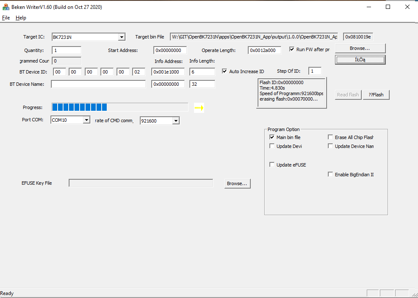Click the EFUSE Key File path field

[141, 183]
